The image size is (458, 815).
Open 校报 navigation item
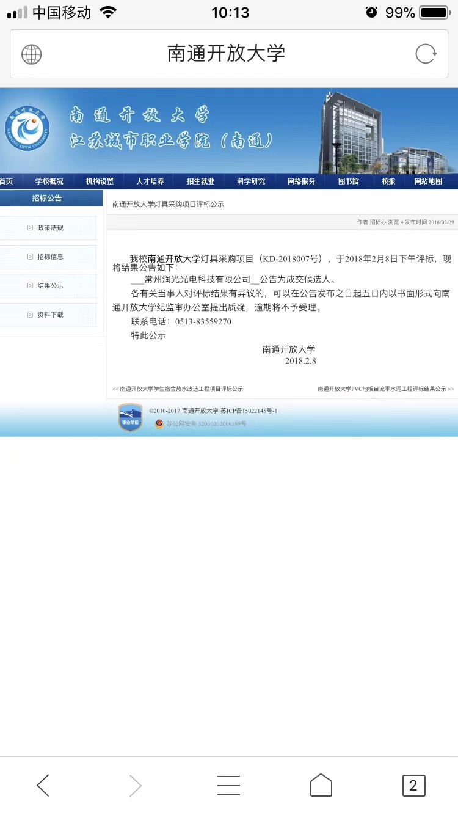coord(388,181)
